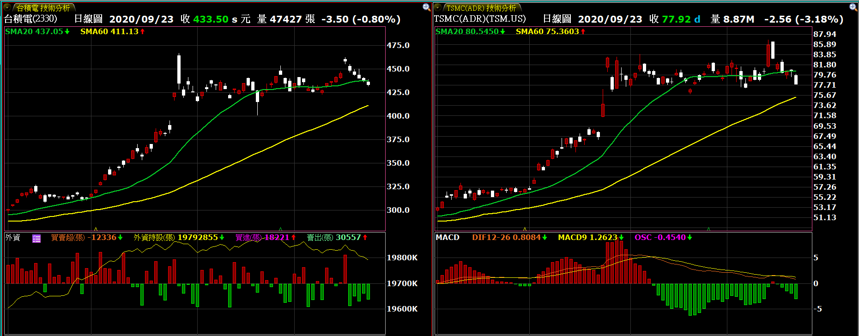
Task: Click the MACD sub-chart label
Action: point(448,238)
